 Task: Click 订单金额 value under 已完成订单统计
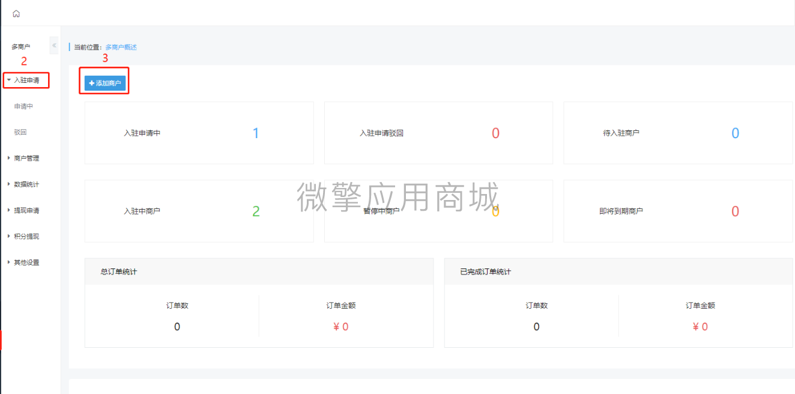coord(700,327)
